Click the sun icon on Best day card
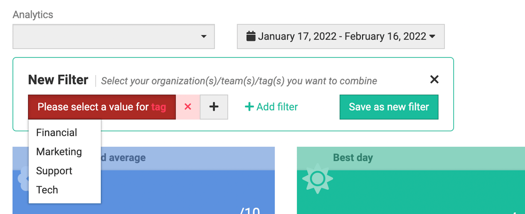The width and height of the screenshot is (525, 214). point(317,179)
